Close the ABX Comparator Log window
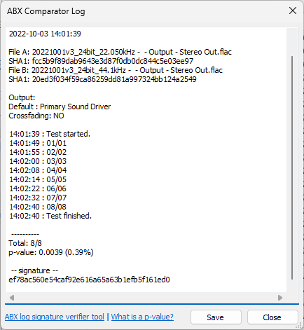The height and width of the screenshot is (330, 304). (x=293, y=11)
